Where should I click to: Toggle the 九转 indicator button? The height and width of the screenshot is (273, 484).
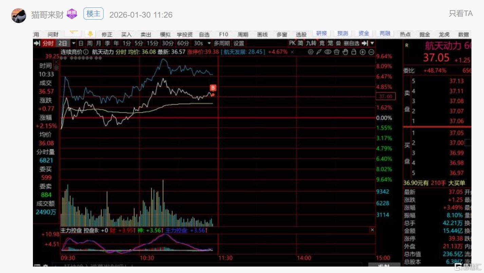click(x=311, y=43)
